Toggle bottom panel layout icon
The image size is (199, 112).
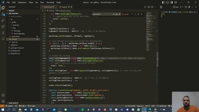(167, 2)
